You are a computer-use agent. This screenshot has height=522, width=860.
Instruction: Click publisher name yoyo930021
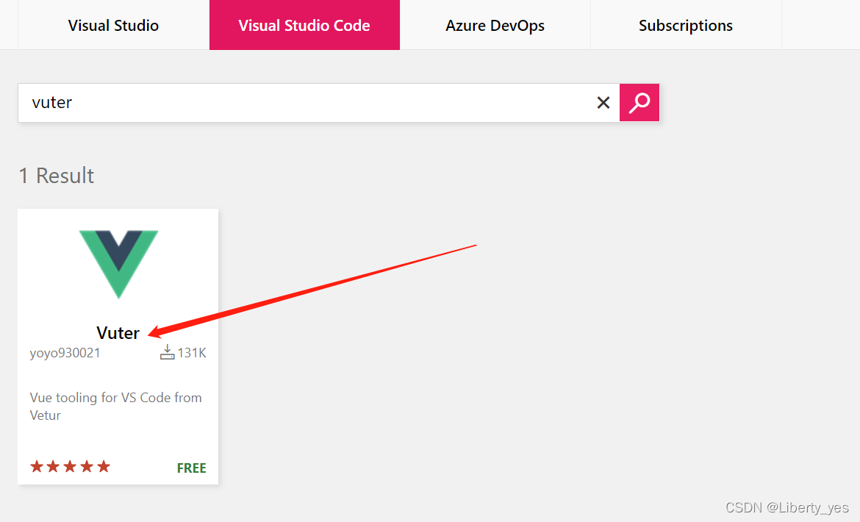tap(65, 353)
